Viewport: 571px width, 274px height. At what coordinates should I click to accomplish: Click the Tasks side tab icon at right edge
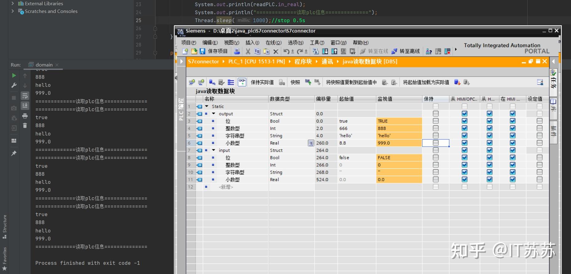pyautogui.click(x=553, y=73)
